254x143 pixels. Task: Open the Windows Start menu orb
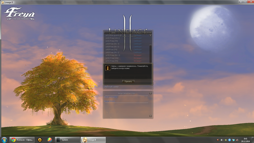tap(4, 140)
